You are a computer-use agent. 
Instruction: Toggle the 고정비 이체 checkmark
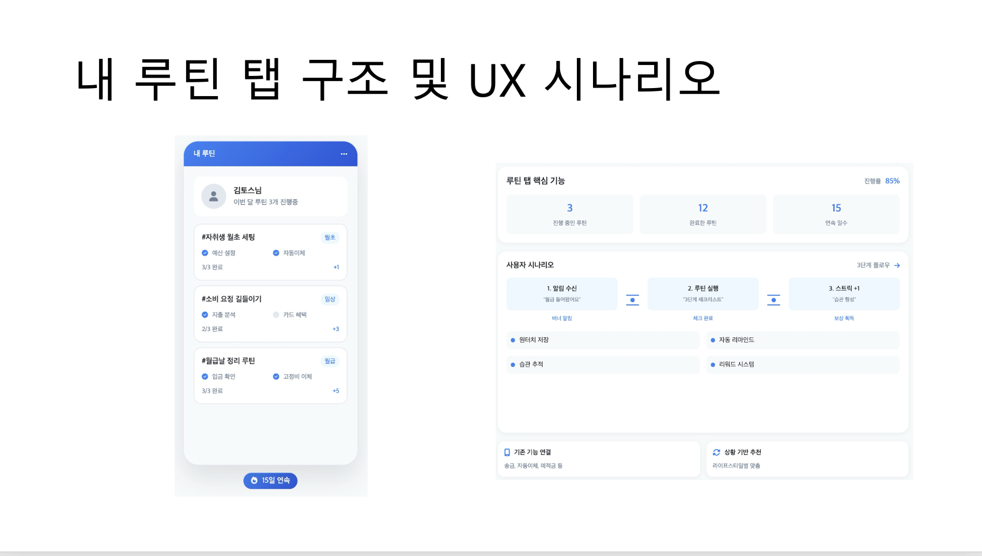tap(276, 376)
